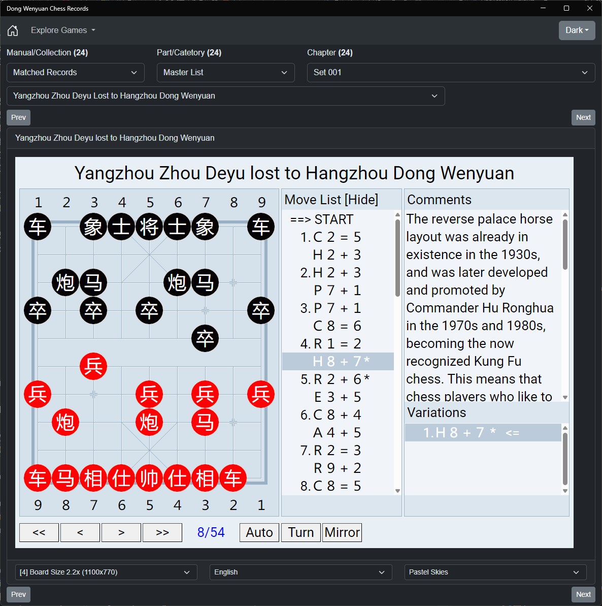Select move 8. C 8 = 5
The height and width of the screenshot is (606, 602).
coord(338,486)
